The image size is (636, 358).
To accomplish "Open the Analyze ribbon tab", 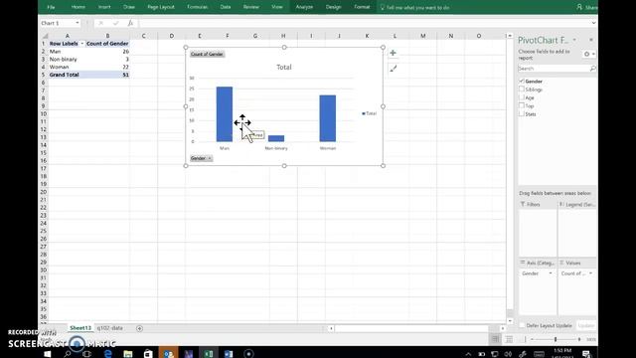I will tap(304, 7).
